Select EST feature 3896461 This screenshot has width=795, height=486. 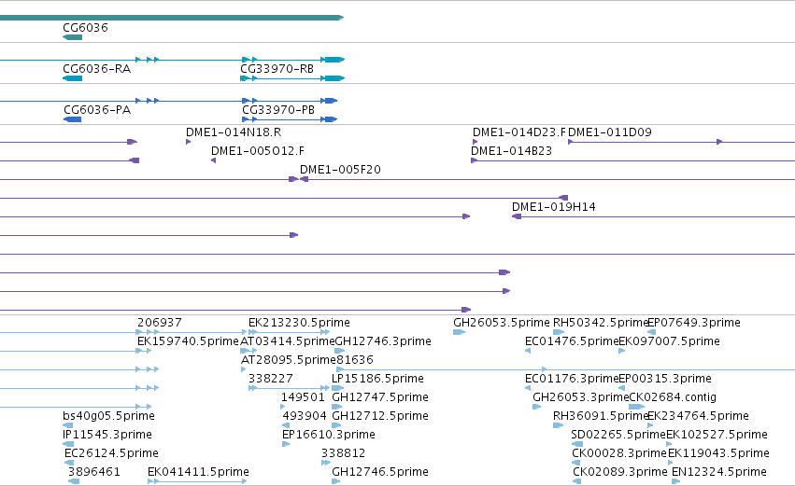pos(94,472)
